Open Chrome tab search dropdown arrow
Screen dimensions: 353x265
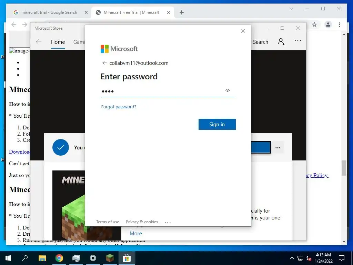pos(291,9)
